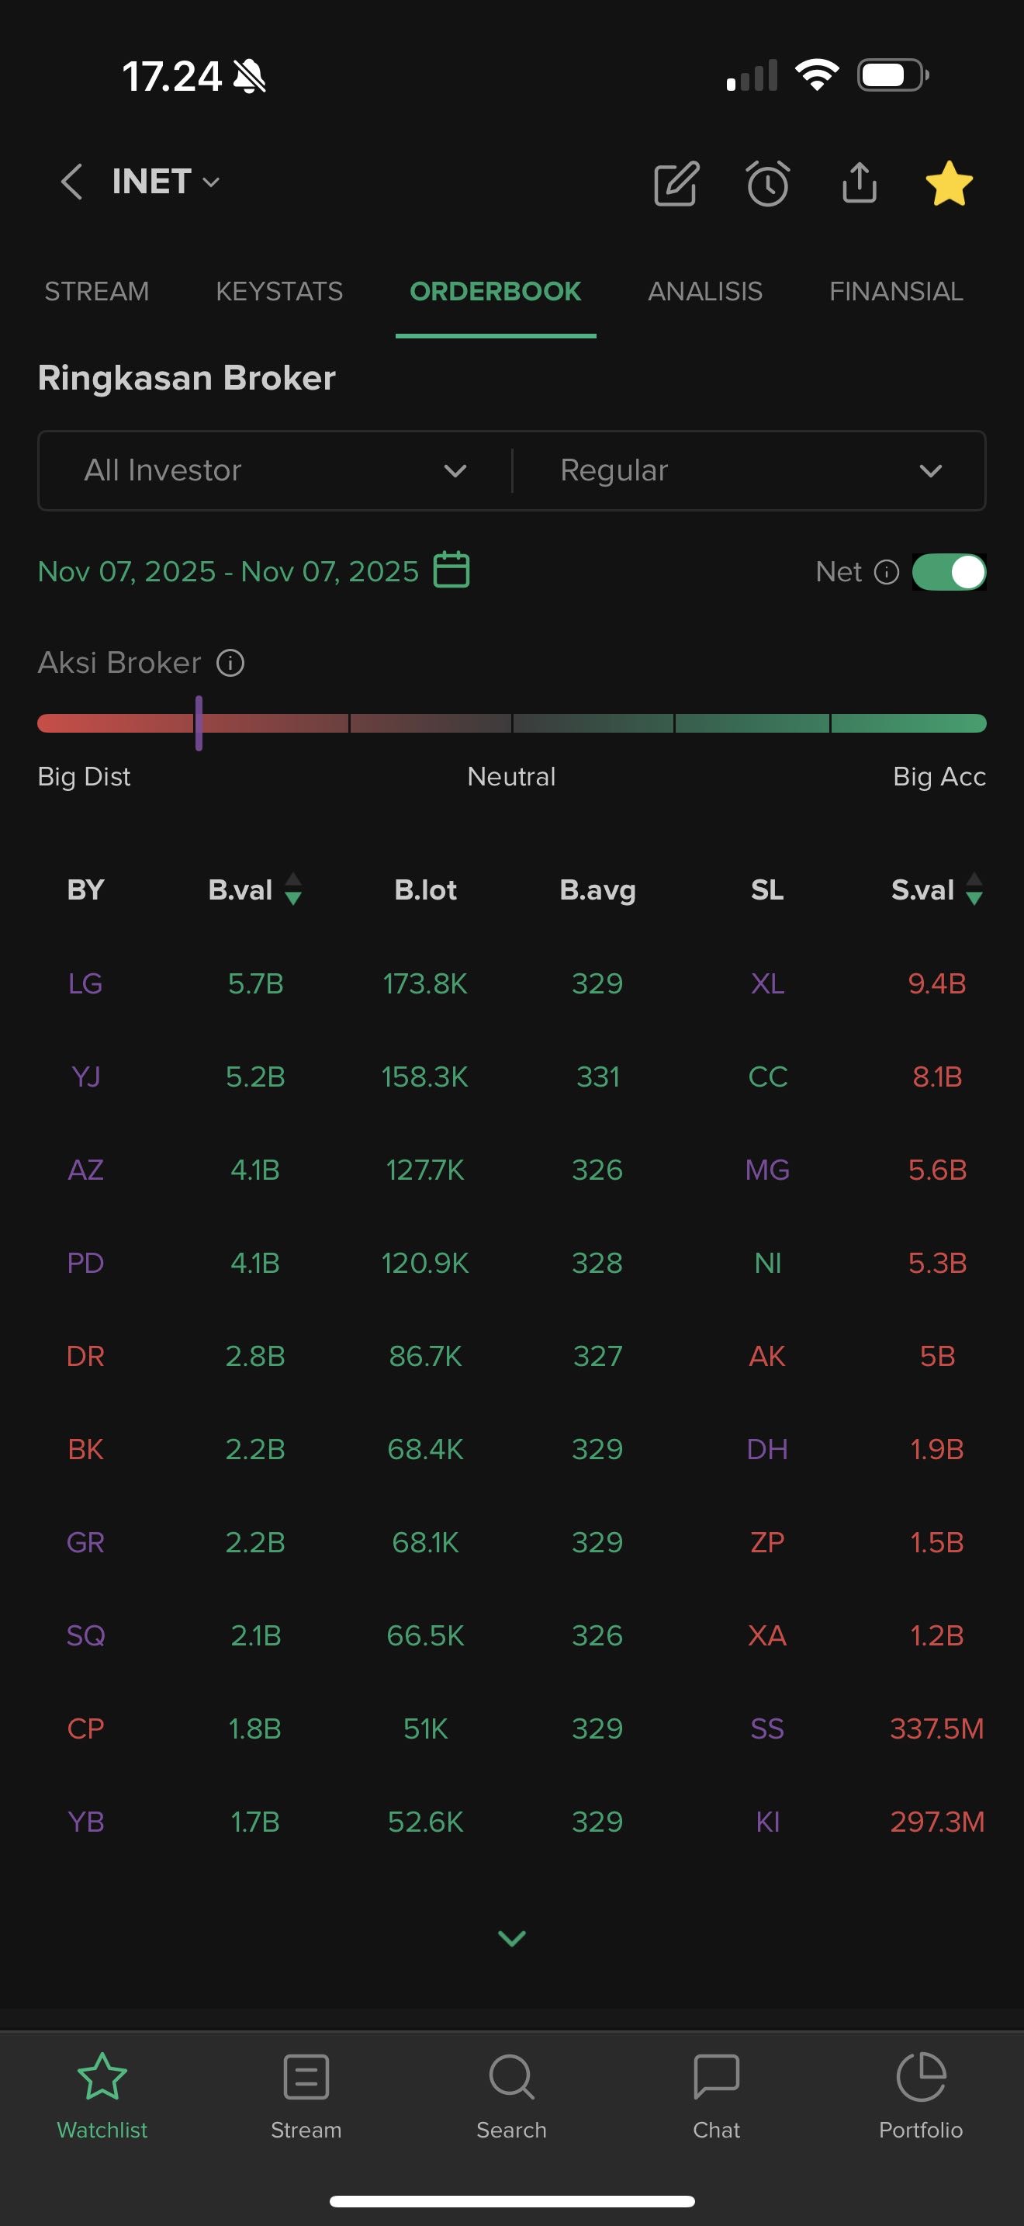Screen dimensions: 1024x2226
Task: Tap the back arrow icon
Action: click(72, 182)
